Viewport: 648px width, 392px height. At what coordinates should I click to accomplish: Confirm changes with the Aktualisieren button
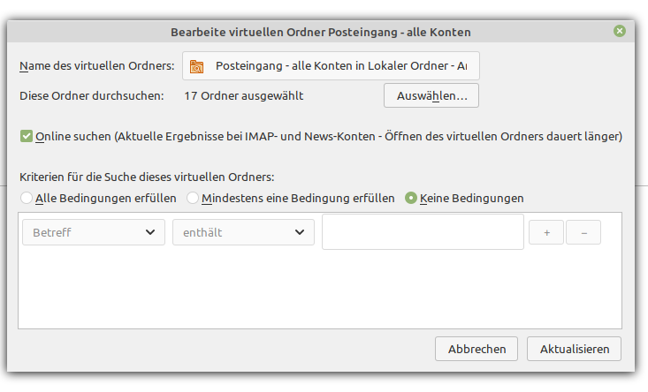574,349
